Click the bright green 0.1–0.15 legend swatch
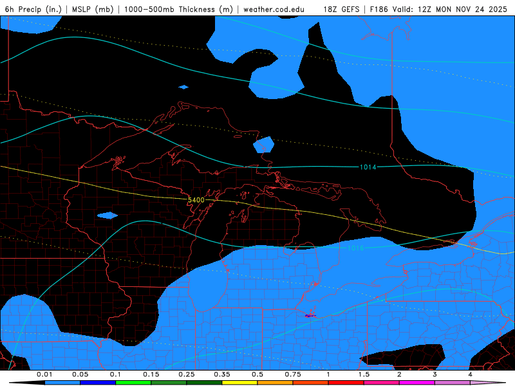 click(x=133, y=383)
